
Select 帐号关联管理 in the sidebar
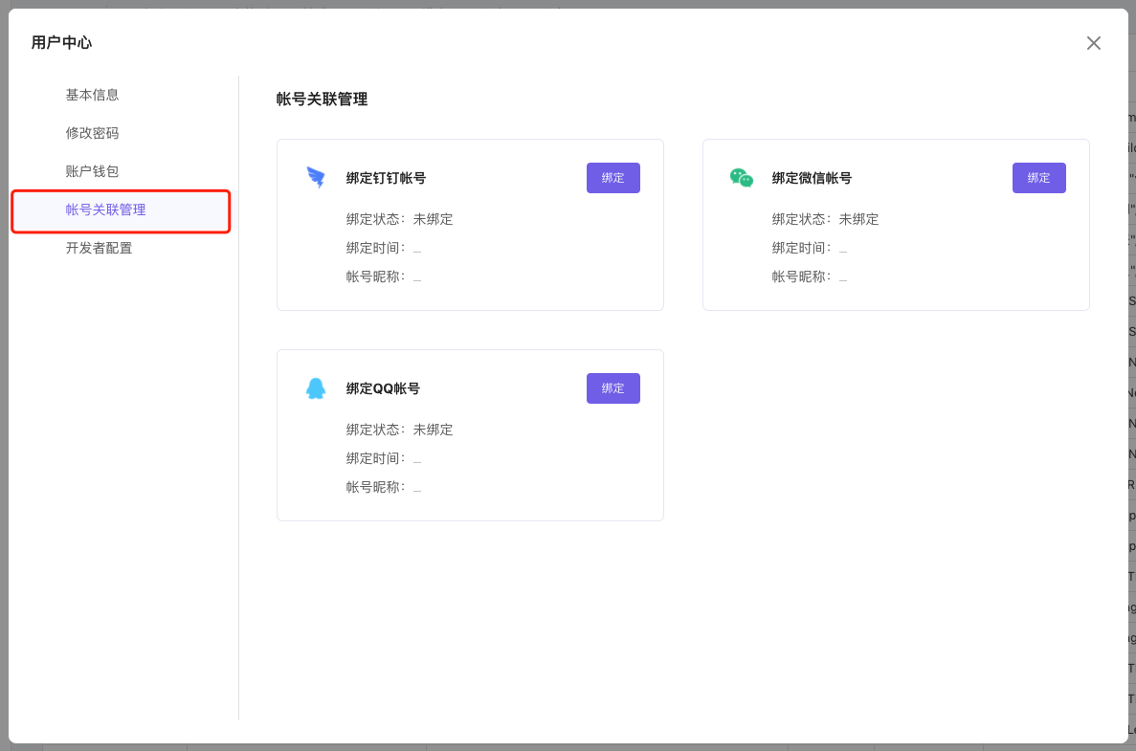121,210
